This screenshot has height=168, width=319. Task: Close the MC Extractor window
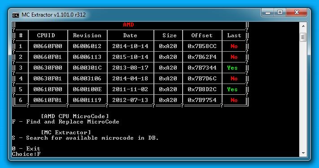297,13
